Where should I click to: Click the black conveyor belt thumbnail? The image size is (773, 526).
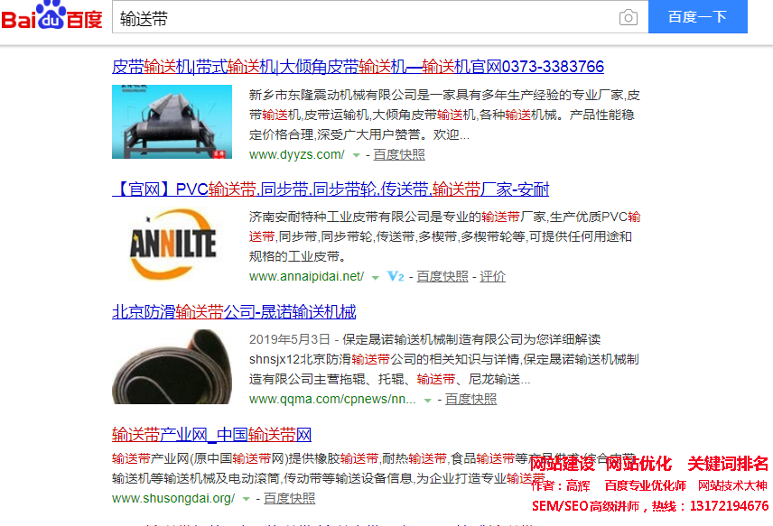pos(172,367)
